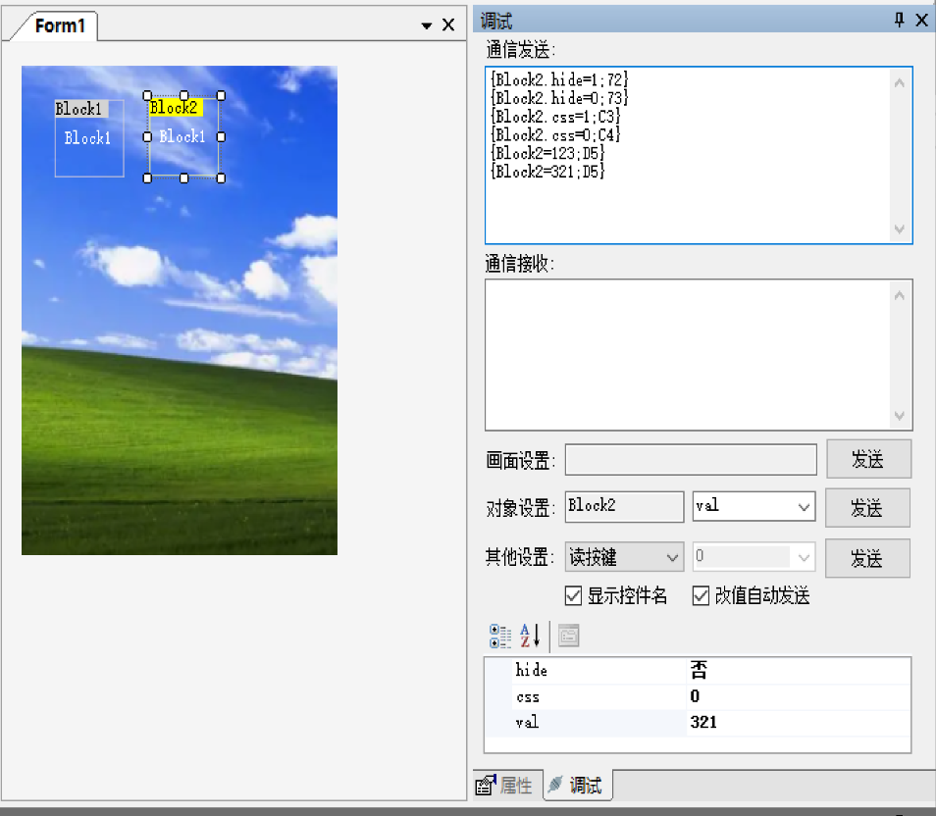Switch to the 属性 tab
Screen dimensions: 936x816
(x=508, y=785)
